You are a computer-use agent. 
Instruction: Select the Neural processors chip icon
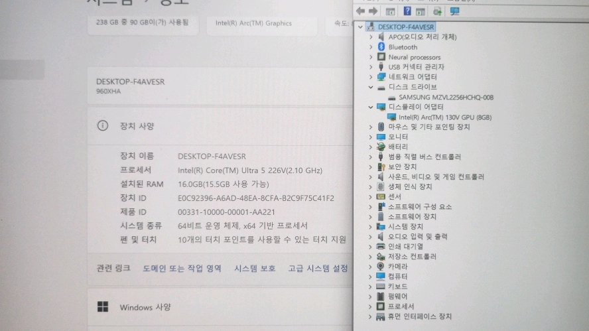tap(381, 57)
